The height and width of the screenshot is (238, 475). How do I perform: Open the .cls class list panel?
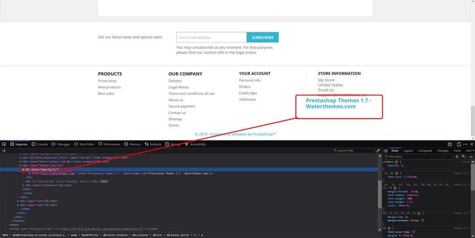click(x=470, y=157)
